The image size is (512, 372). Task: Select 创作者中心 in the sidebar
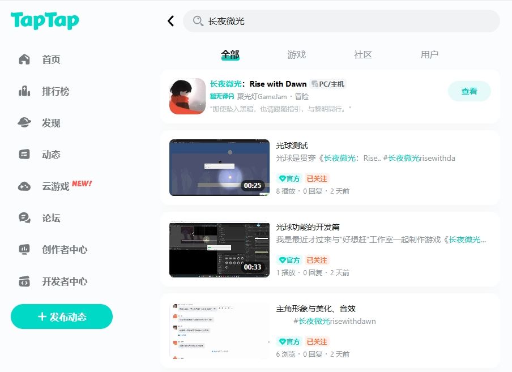[65, 250]
